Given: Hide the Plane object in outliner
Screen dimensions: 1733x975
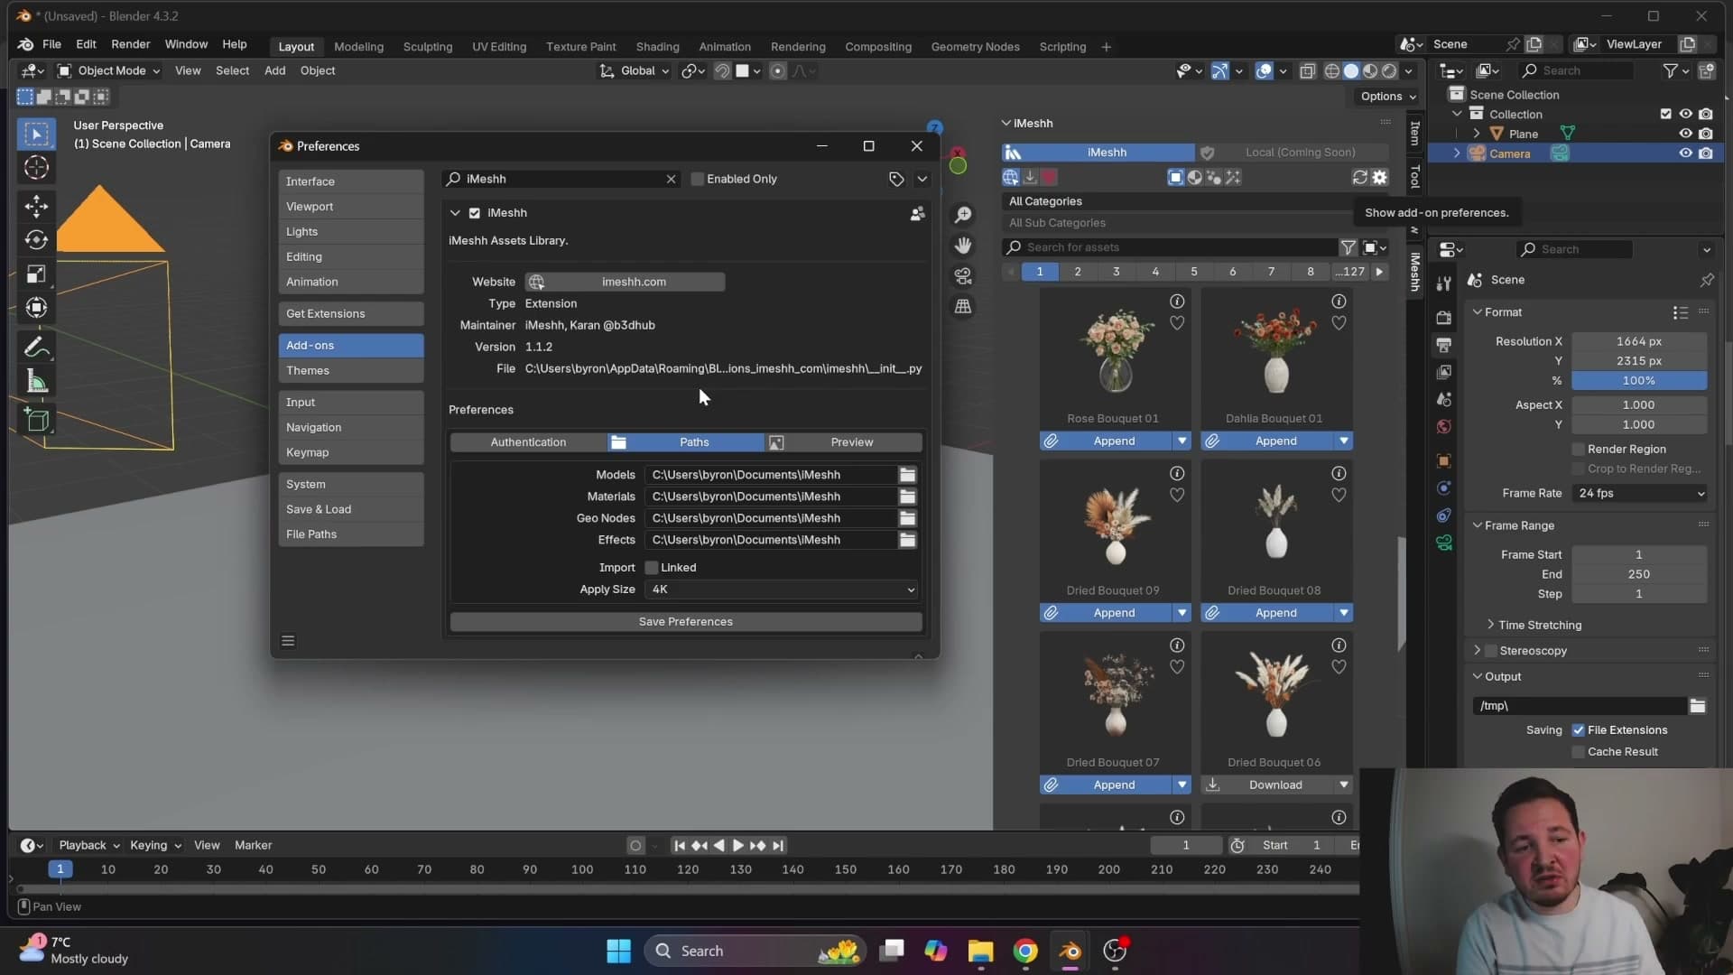Looking at the screenshot, I should (1684, 134).
